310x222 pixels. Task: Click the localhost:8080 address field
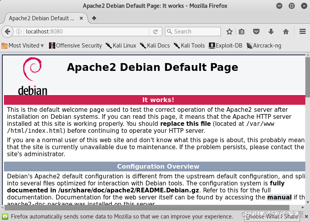(87, 32)
